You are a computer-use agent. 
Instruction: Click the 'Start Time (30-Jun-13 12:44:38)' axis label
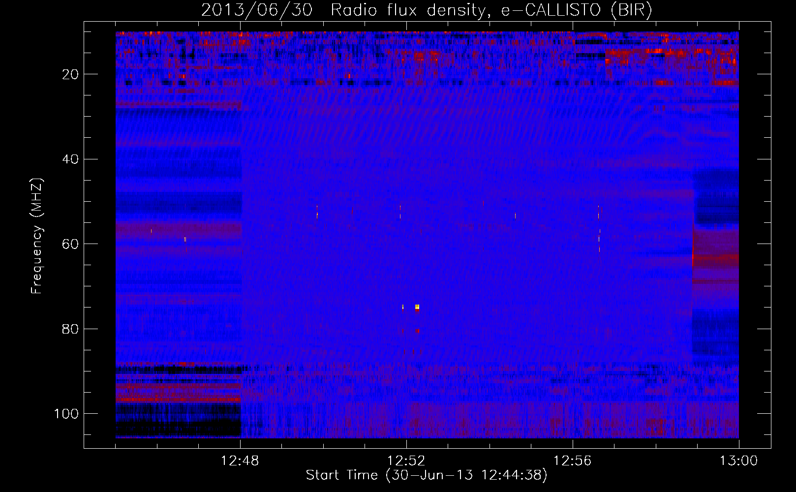click(427, 475)
